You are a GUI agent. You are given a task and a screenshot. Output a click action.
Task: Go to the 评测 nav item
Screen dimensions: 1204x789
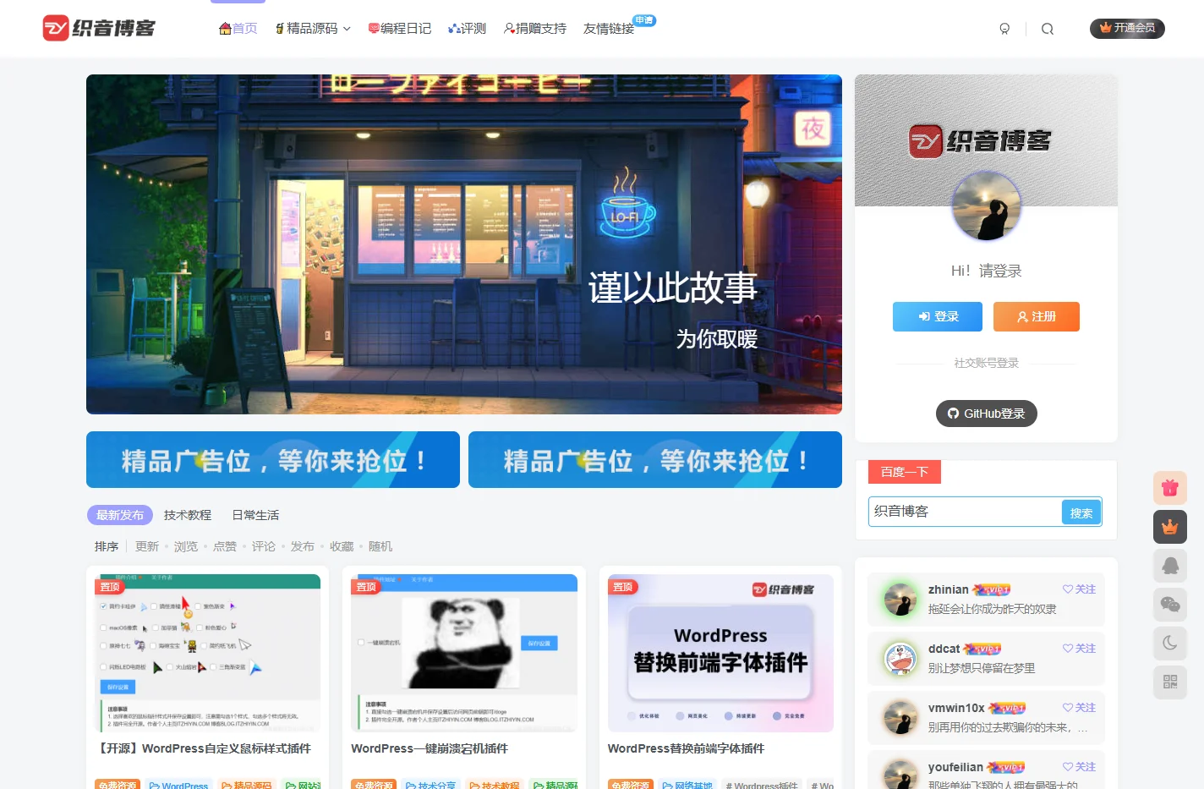point(467,29)
